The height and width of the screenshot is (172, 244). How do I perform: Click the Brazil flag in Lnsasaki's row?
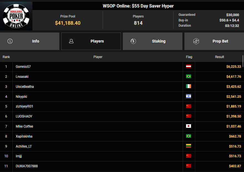pos(189,76)
